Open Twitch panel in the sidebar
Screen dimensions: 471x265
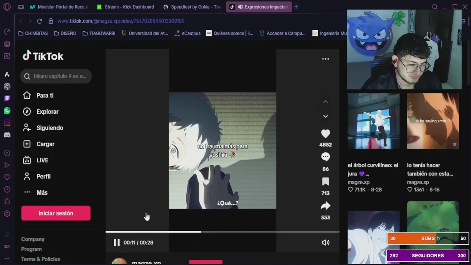tap(7, 98)
